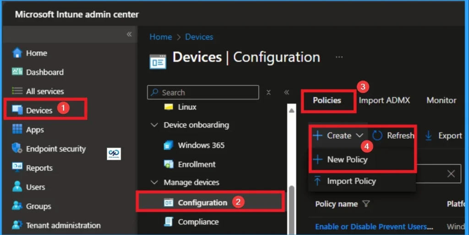Click Tenant administration label in sidebar
Screen dimensions: 469x235
[63, 225]
